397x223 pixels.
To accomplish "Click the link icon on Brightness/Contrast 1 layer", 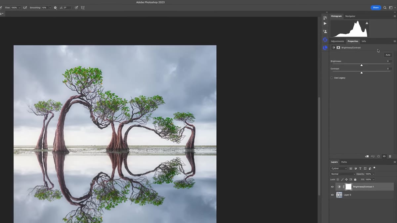I will [x=344, y=187].
